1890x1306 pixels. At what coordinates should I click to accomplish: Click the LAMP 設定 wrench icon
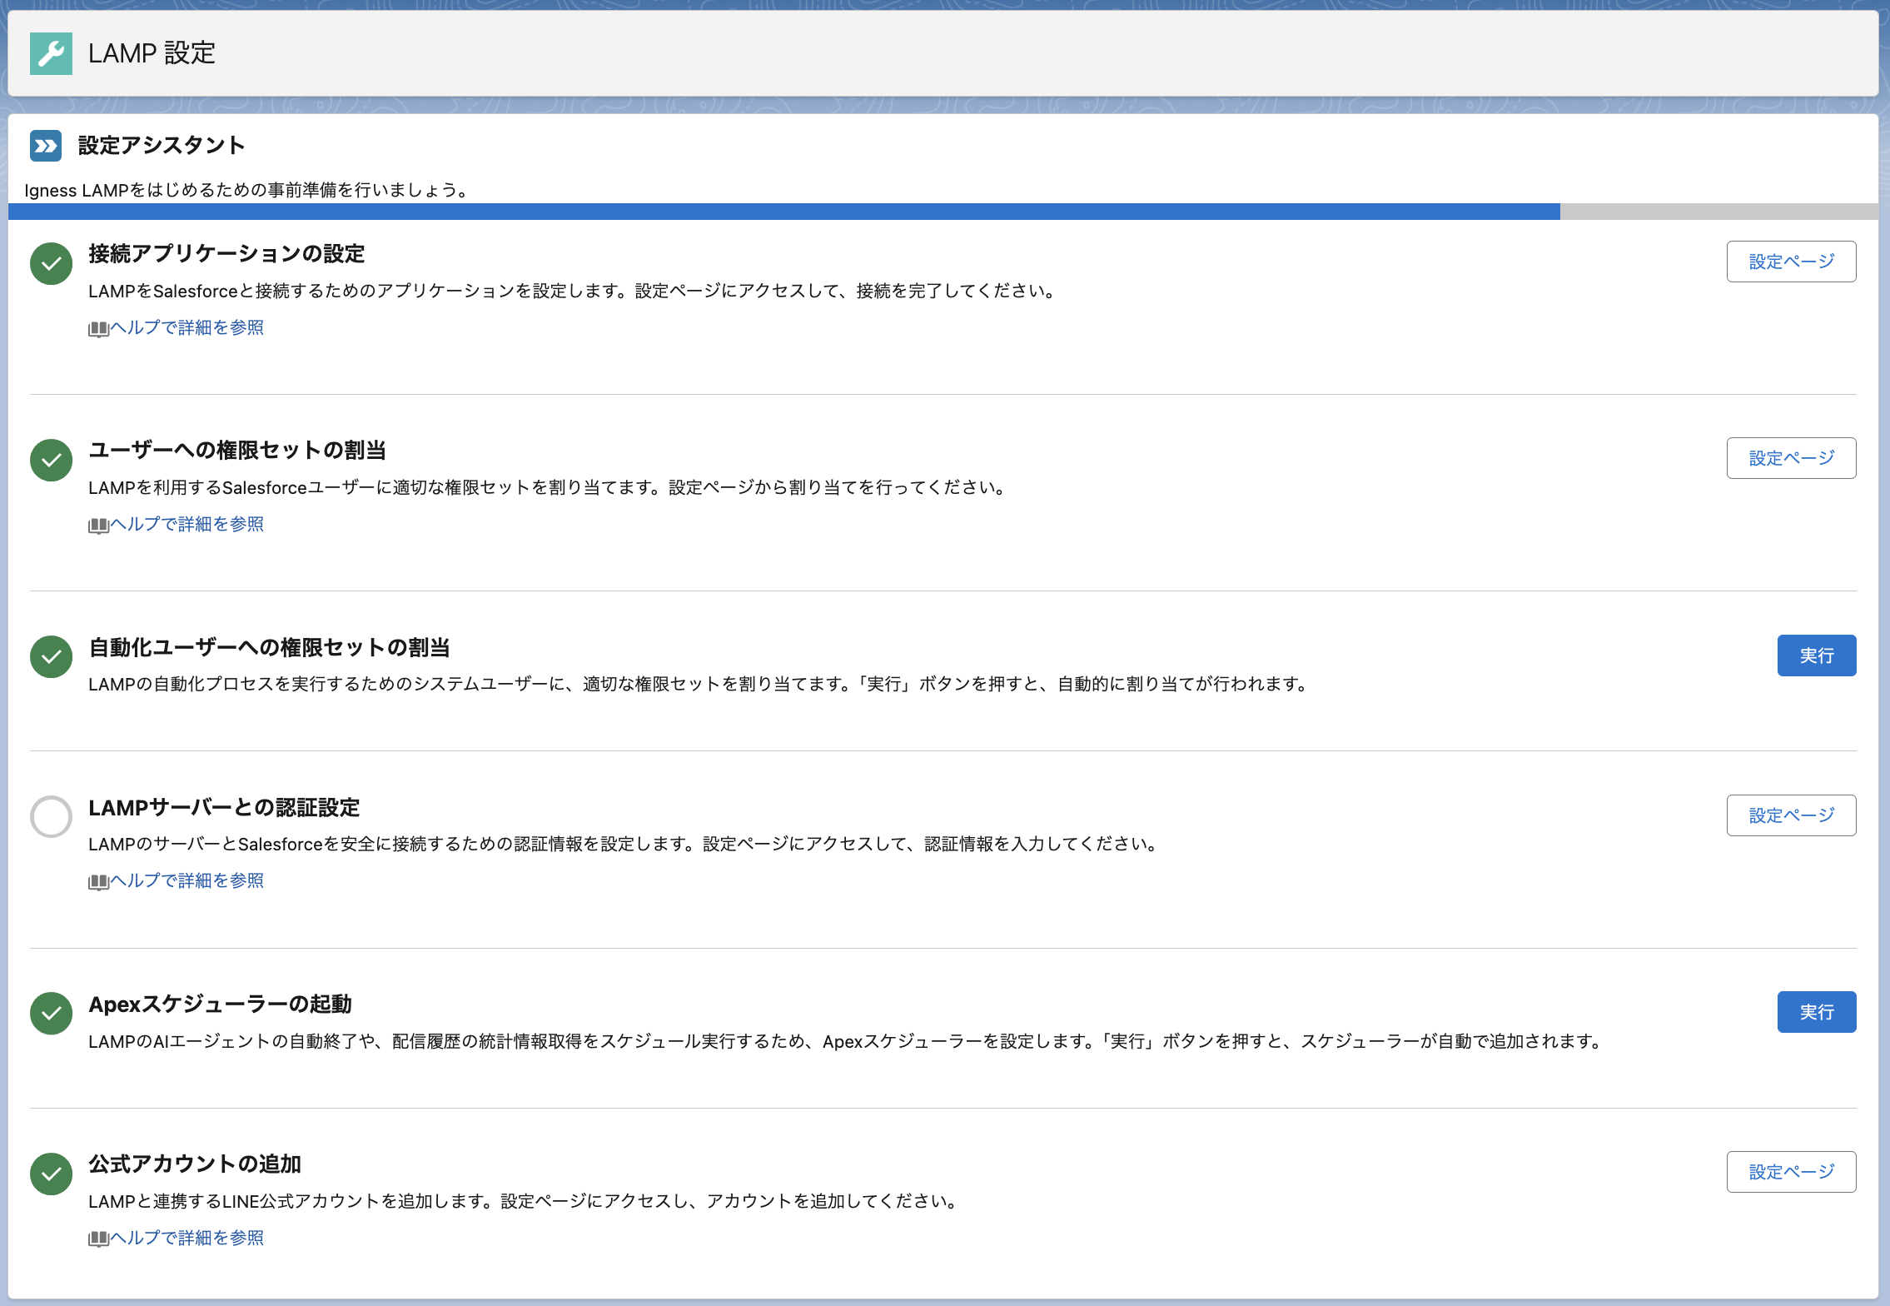51,53
